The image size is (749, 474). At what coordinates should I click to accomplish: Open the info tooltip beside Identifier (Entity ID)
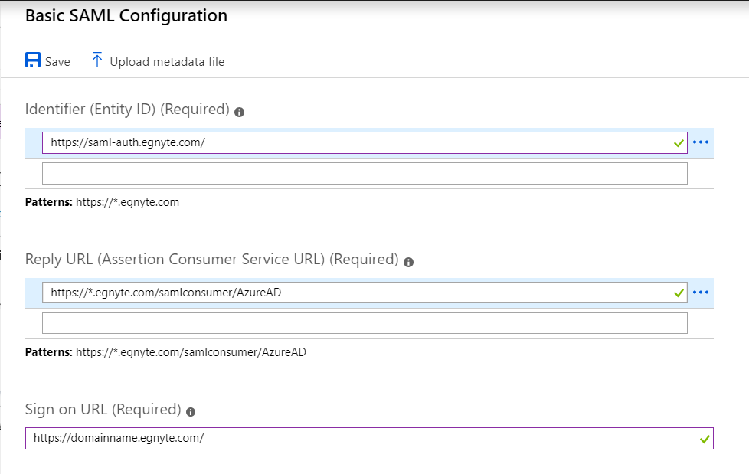(x=239, y=111)
